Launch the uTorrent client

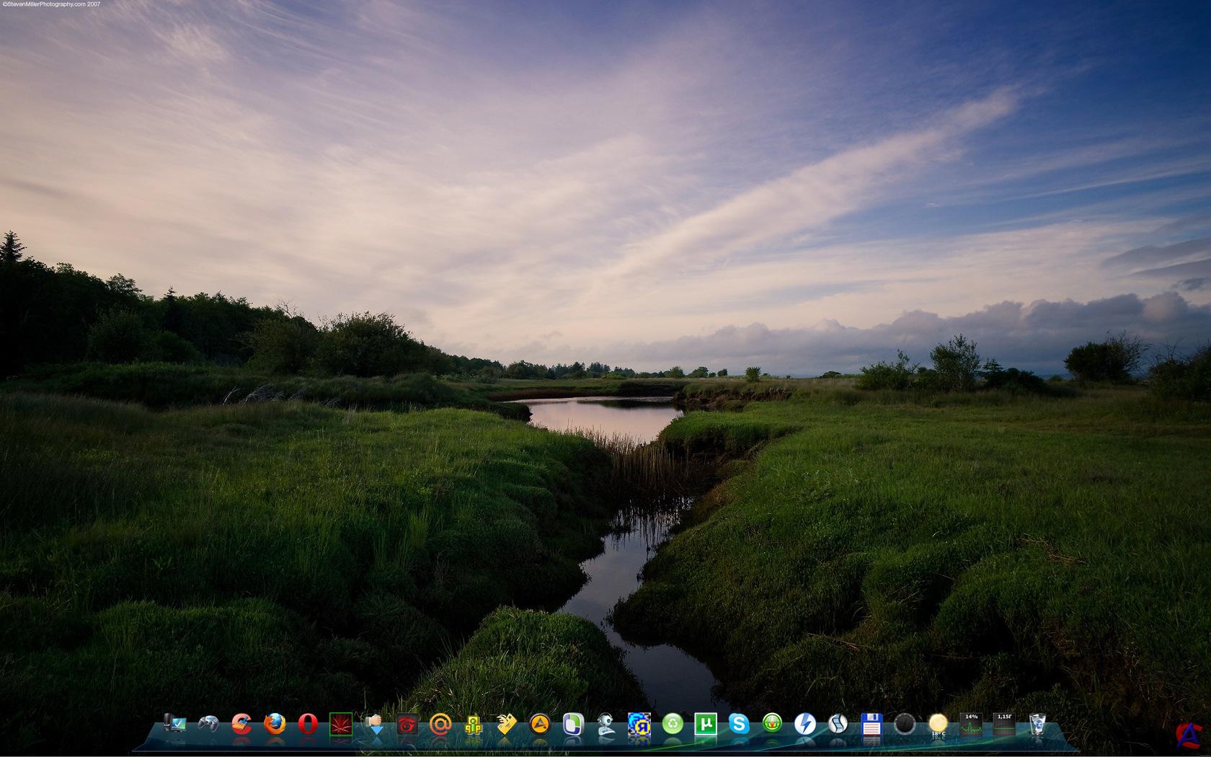click(x=706, y=724)
